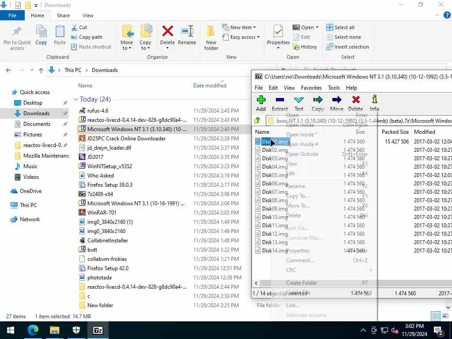
Task: Click Pin to Quick access in ribbon
Action: click(x=17, y=38)
